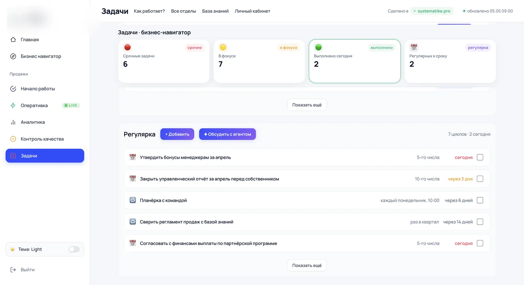Click the green circle on the Выполнено сегодня card
This screenshot has height=285, width=524.
[318, 47]
